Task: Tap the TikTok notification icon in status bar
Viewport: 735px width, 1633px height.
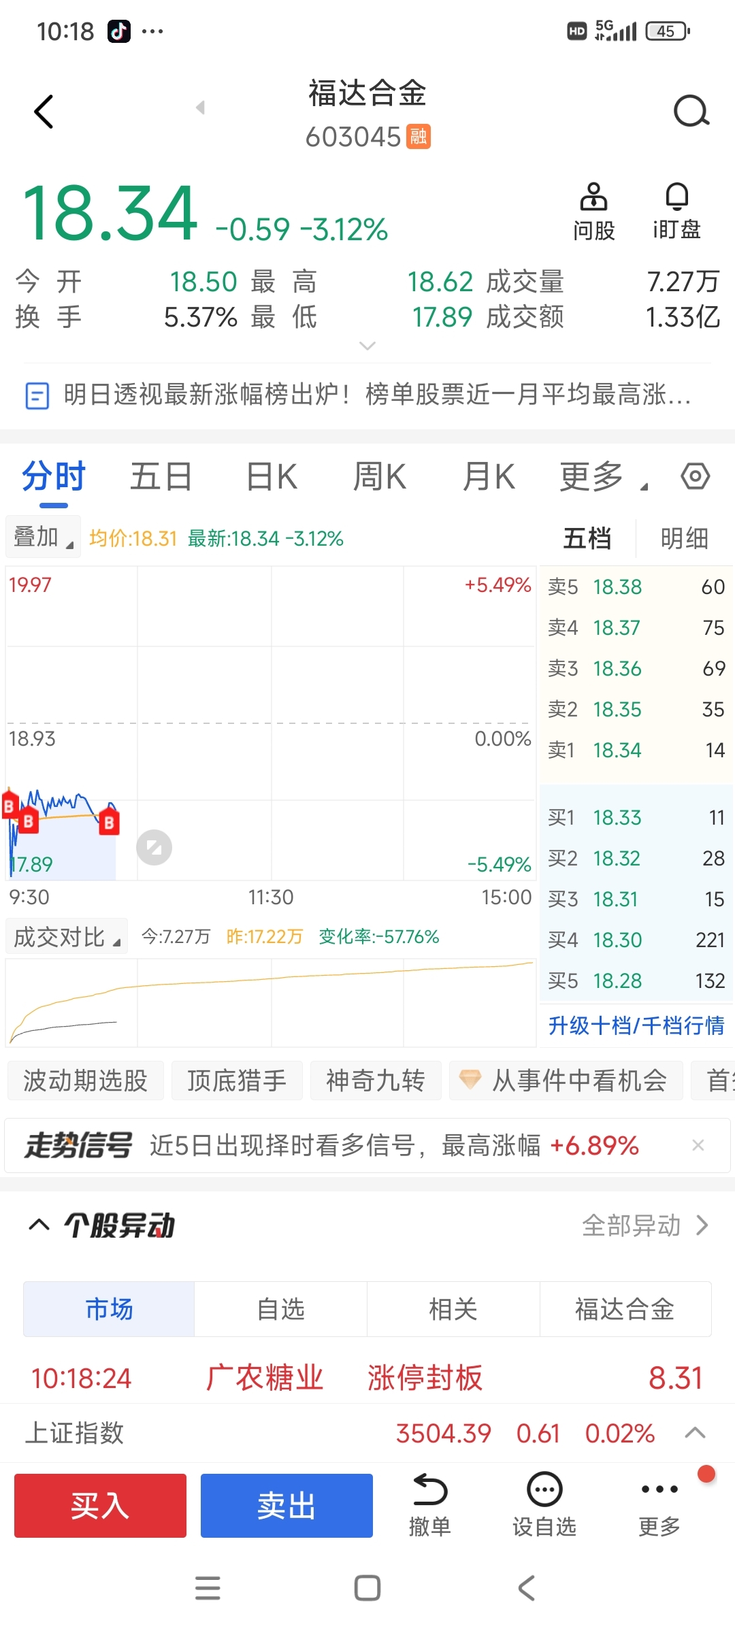Action: tap(118, 31)
